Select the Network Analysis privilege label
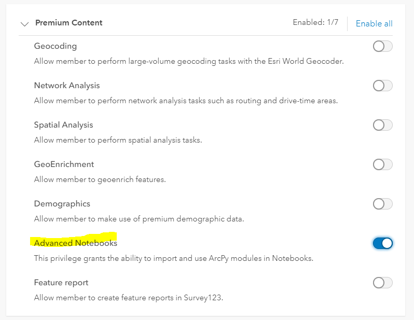414x320 pixels. click(67, 86)
